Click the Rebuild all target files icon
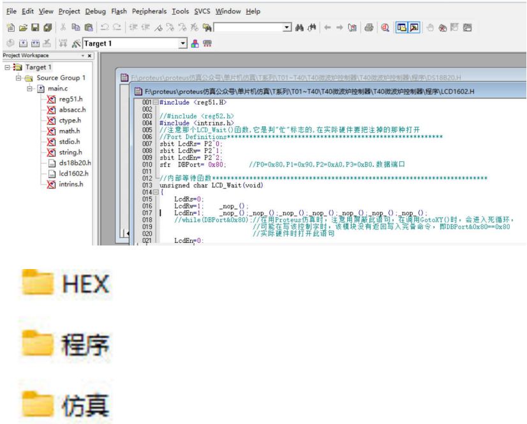This screenshot has height=424, width=527. tap(35, 43)
